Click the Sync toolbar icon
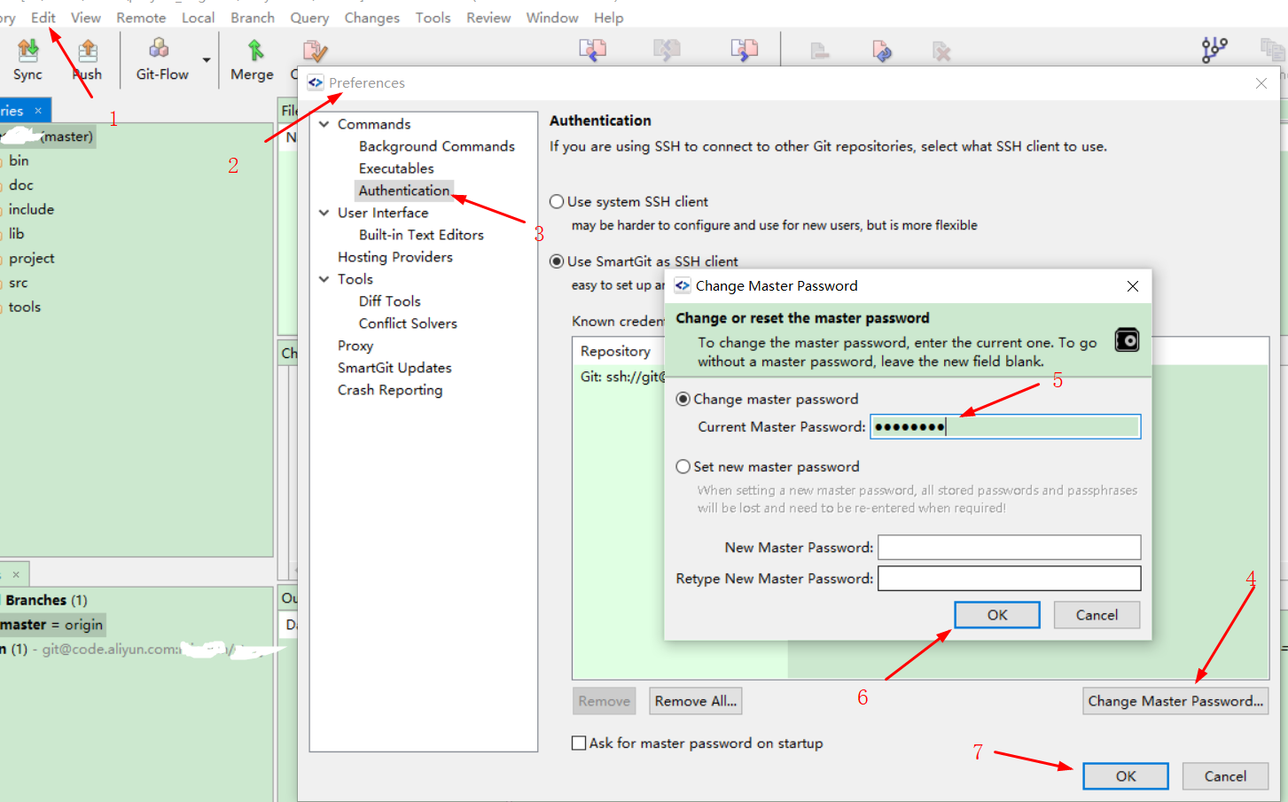 (x=27, y=50)
